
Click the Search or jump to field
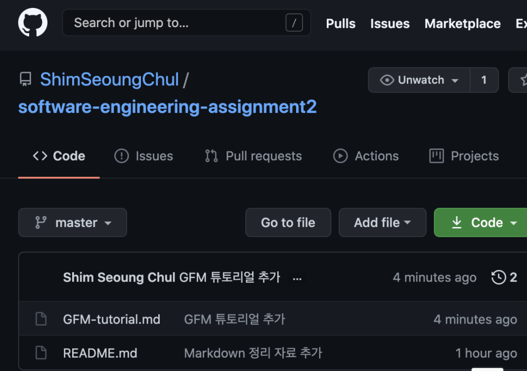186,22
